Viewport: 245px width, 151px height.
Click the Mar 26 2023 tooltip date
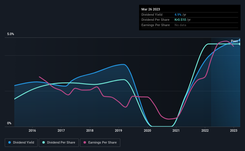(151, 9)
